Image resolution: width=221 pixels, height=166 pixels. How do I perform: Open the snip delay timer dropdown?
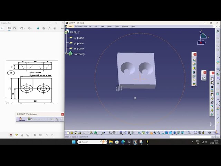[x=30, y=28]
